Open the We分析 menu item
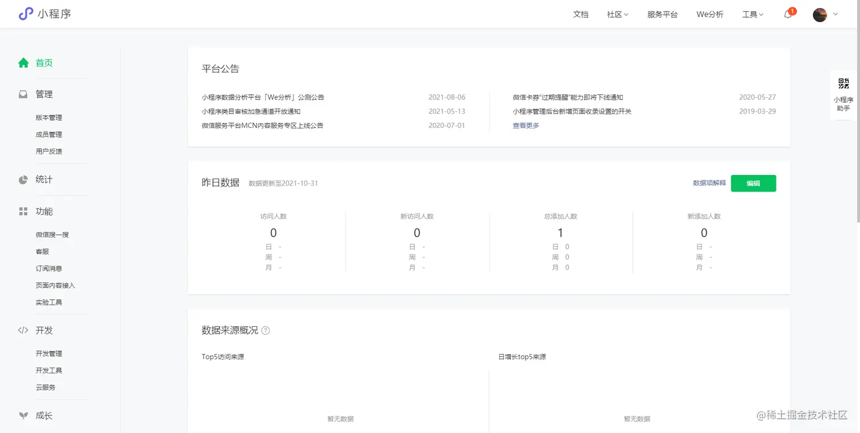 pos(710,15)
